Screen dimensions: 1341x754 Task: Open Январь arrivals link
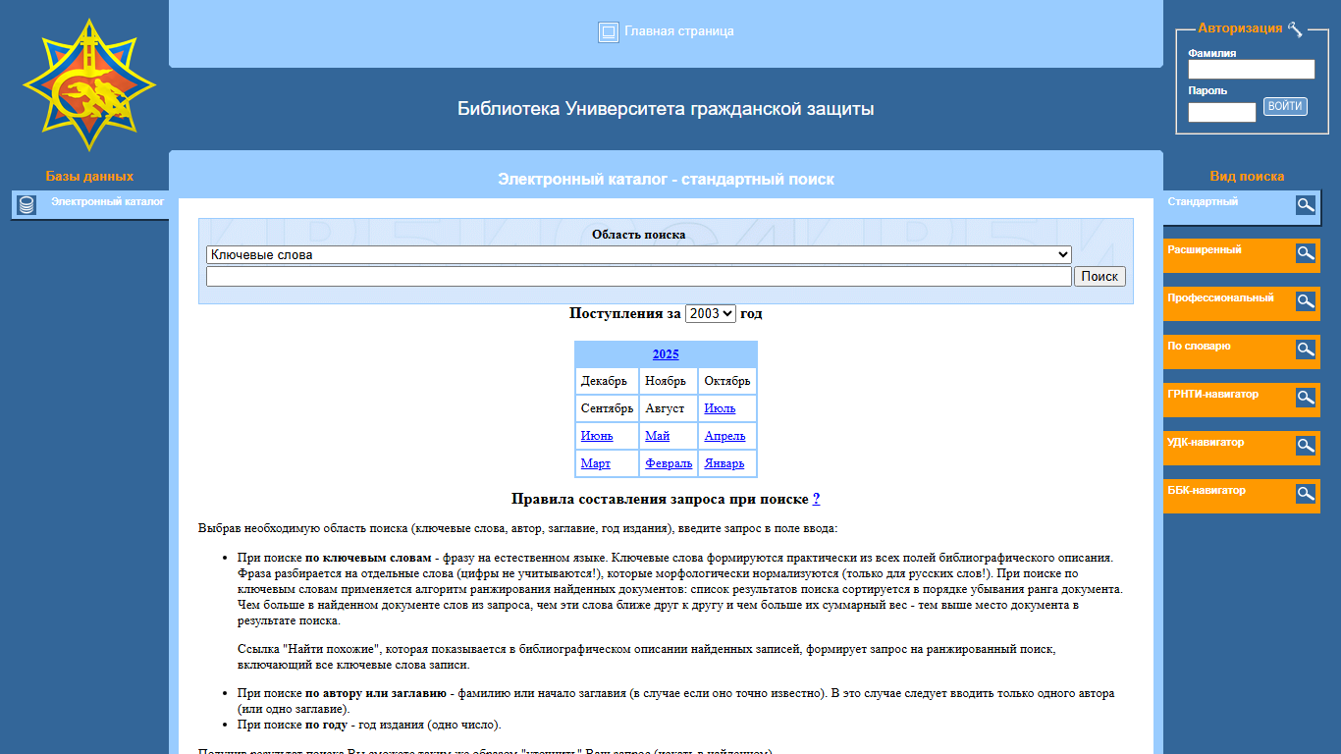tap(724, 463)
